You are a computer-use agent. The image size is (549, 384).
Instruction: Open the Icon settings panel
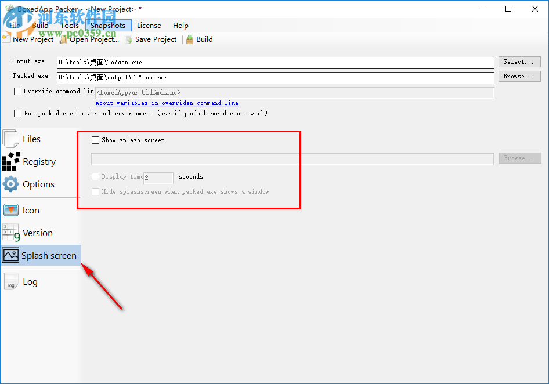pos(29,210)
